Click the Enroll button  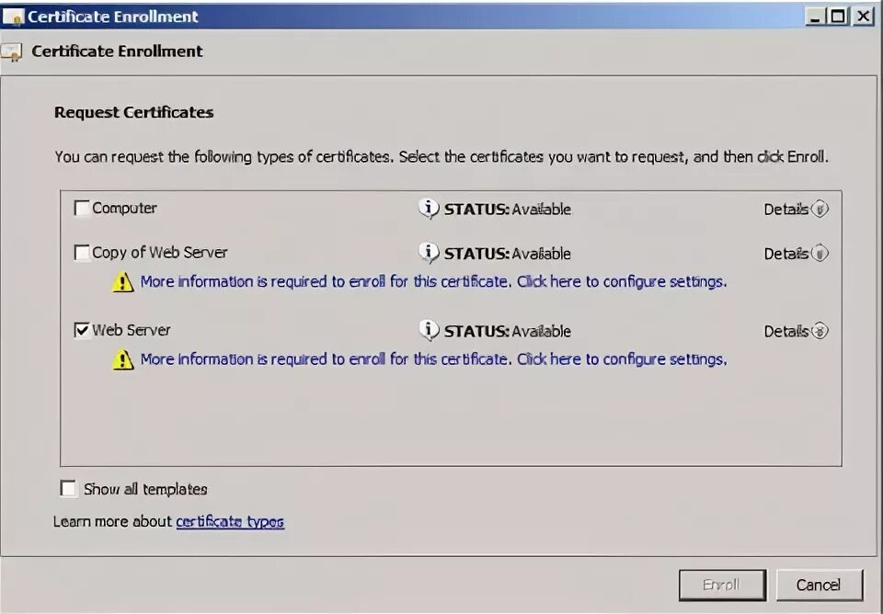pos(722,586)
